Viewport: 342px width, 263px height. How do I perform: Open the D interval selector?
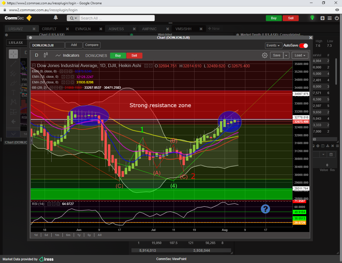37,55
